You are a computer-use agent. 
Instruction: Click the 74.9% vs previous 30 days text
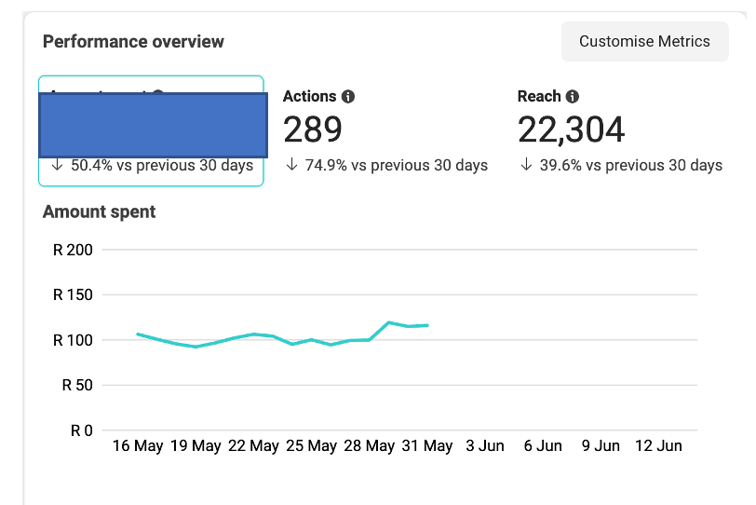coord(397,166)
